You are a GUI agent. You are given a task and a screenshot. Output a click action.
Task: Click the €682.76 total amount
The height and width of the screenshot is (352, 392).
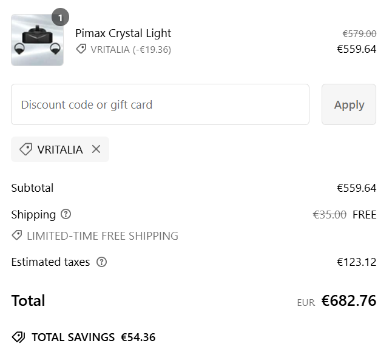coord(349,300)
